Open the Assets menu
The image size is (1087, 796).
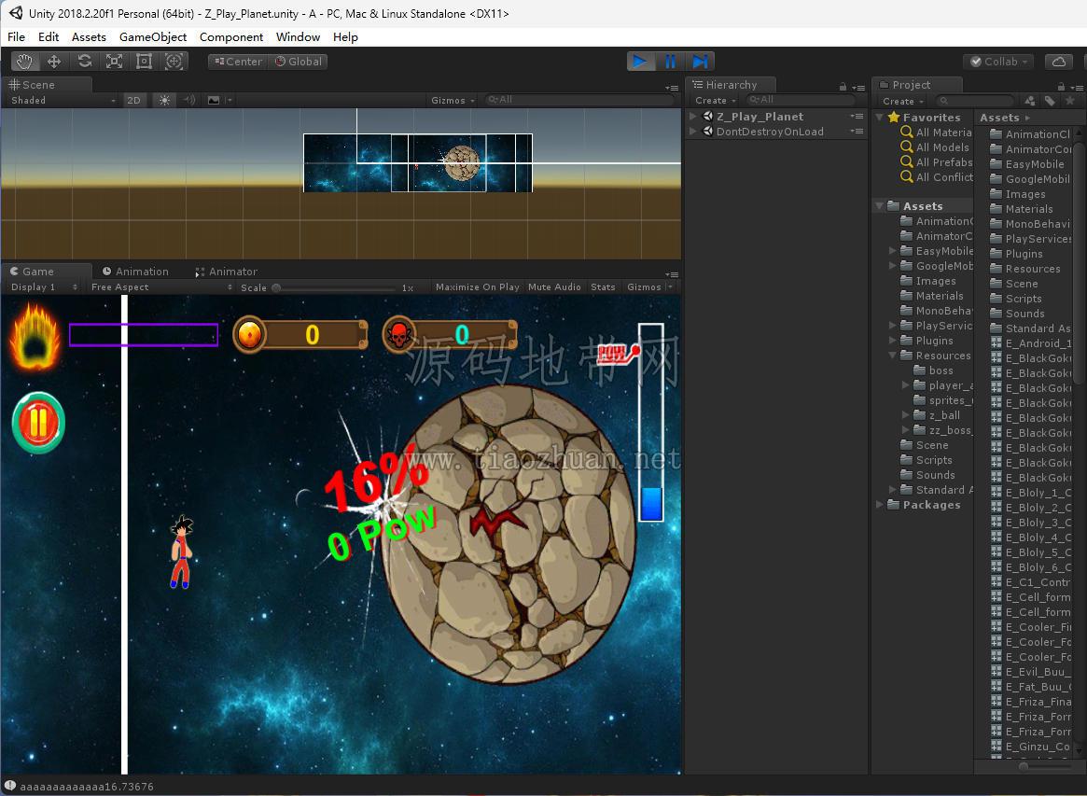click(89, 36)
